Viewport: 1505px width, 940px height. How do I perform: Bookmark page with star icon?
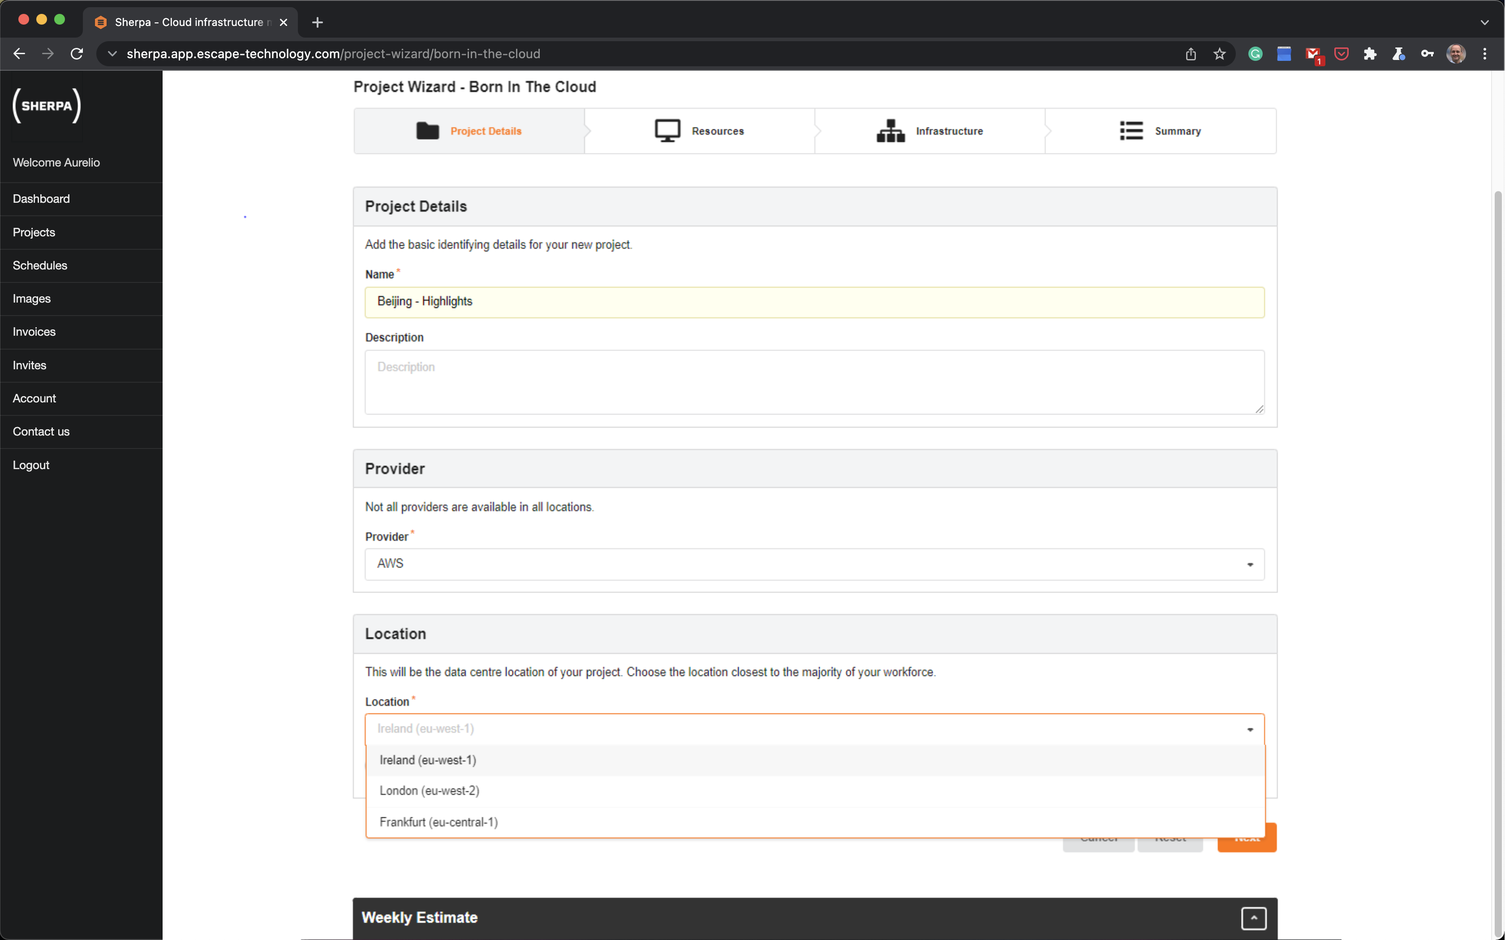(x=1219, y=54)
